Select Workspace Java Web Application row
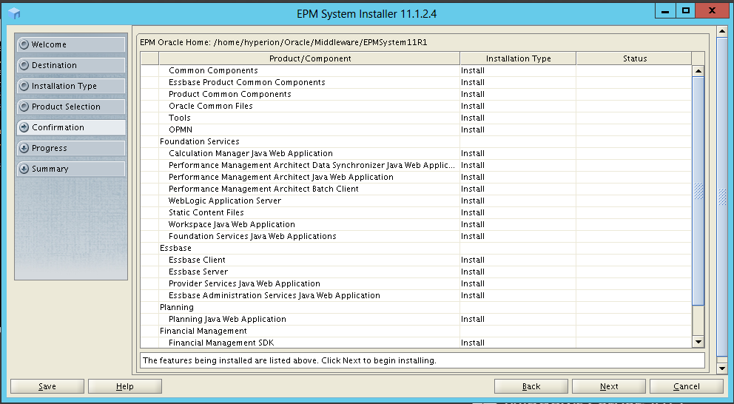The height and width of the screenshot is (404, 734). pyautogui.click(x=416, y=225)
